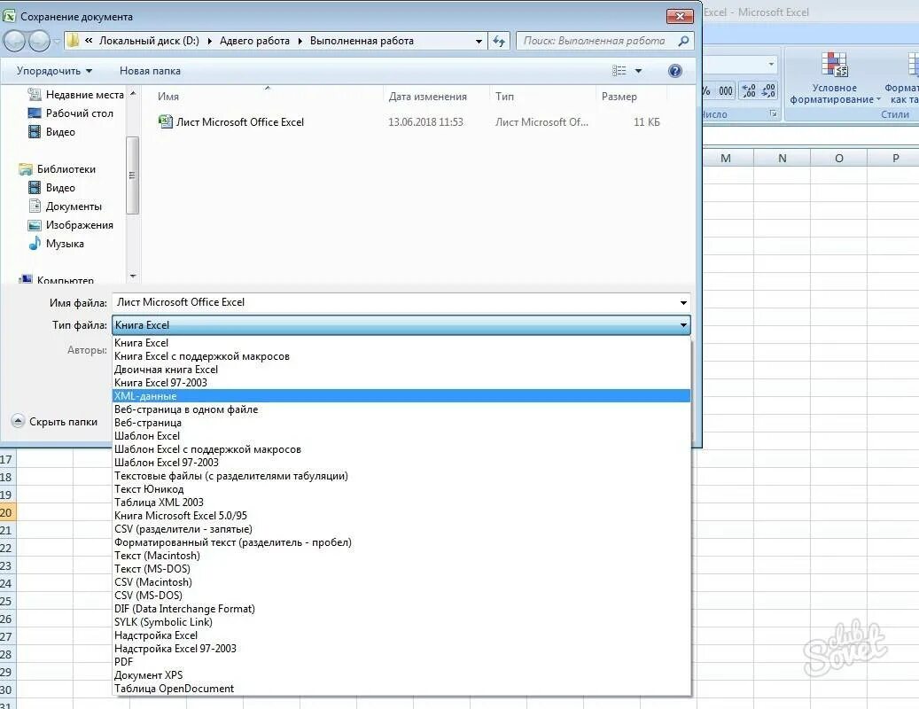Screen dimensions: 919x709
Task: Open recent locations dropdown beside nav arrows
Action: pos(57,41)
